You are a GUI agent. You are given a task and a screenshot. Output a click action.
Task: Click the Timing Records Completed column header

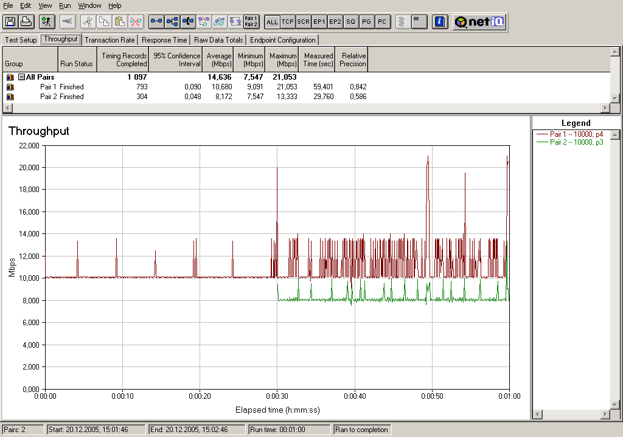click(124, 60)
